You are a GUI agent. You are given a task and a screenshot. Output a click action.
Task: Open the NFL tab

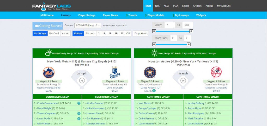(157, 6)
